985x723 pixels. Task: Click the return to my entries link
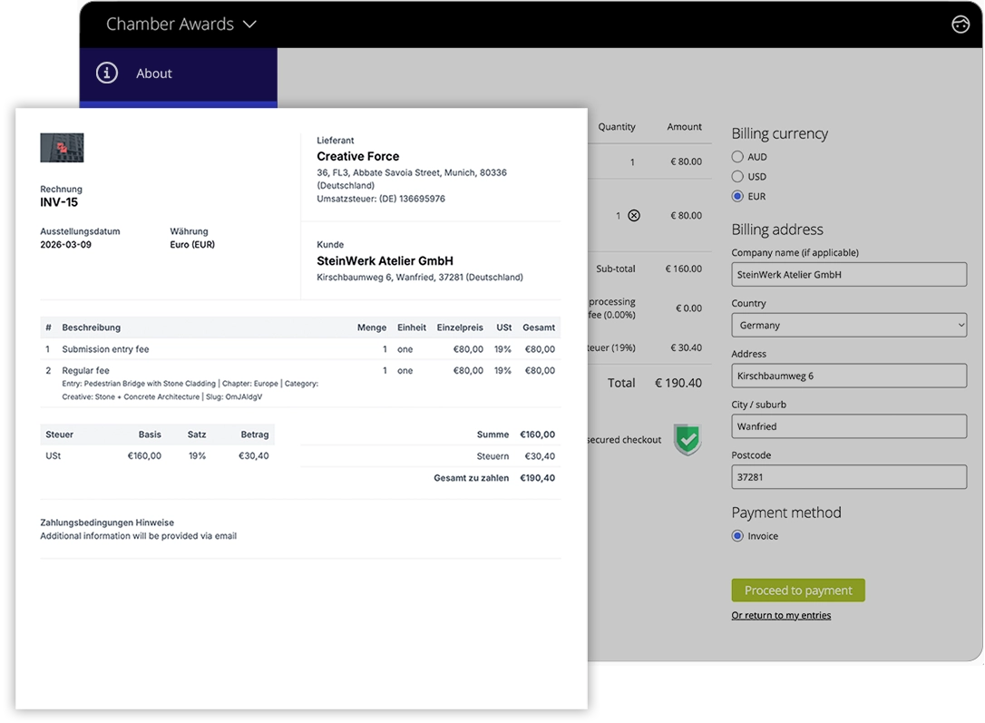tap(781, 614)
